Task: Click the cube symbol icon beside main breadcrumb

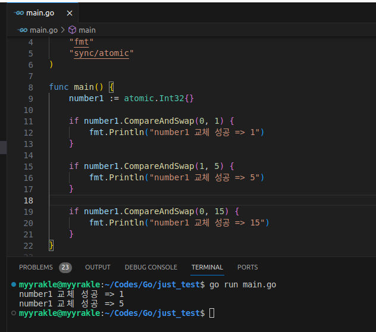Action: 72,30
